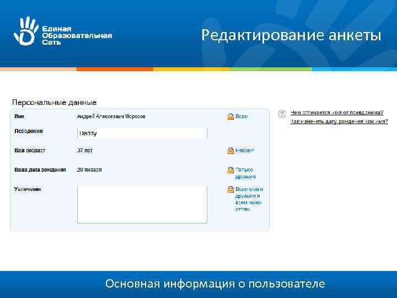The image size is (397, 298).
Task: Open the help link about имя and псевдоним difference
Action: 337,113
